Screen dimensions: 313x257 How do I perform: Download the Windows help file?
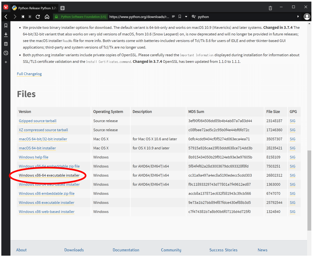pos(34,157)
